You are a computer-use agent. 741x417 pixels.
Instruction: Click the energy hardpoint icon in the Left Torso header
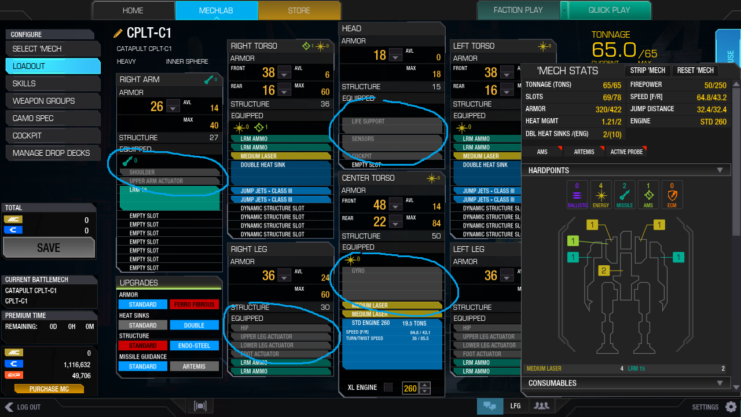(x=542, y=46)
